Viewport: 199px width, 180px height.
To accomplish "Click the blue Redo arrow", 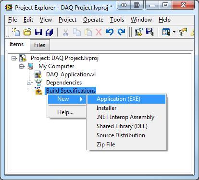I will click(121, 32).
